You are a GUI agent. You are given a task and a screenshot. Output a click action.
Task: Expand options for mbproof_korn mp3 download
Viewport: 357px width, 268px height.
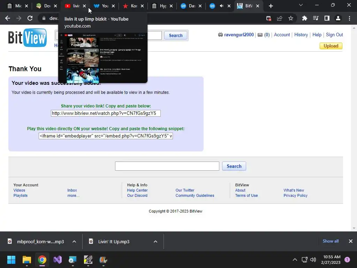[x=74, y=241]
